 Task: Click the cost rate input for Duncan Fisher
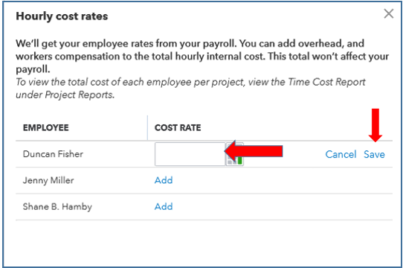pos(190,154)
